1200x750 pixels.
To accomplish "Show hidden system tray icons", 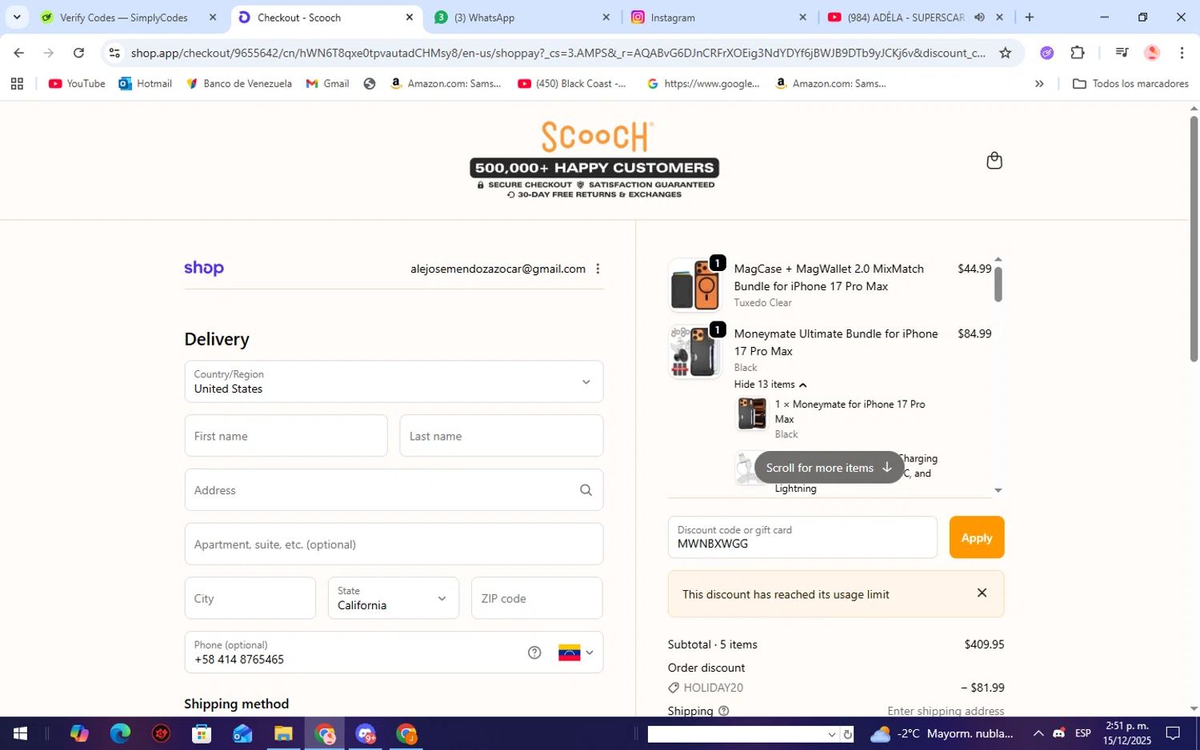I will [x=1038, y=733].
